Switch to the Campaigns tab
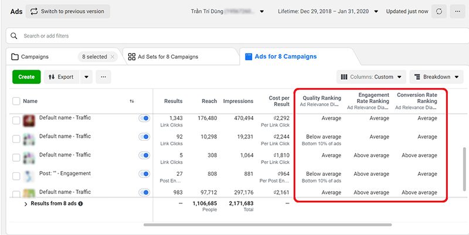 35,57
